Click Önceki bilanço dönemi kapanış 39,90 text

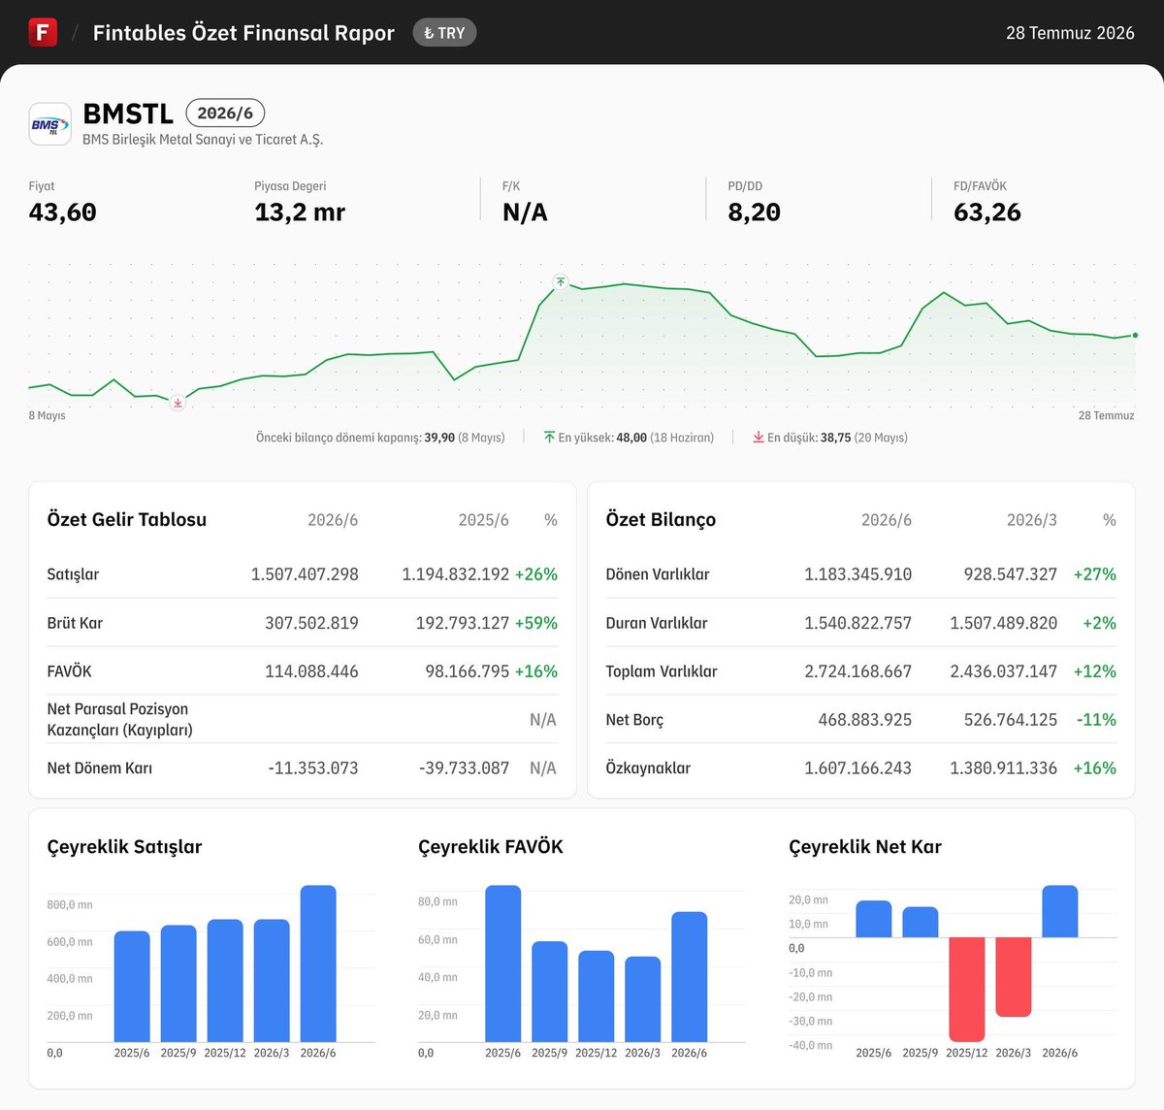pyautogui.click(x=380, y=438)
